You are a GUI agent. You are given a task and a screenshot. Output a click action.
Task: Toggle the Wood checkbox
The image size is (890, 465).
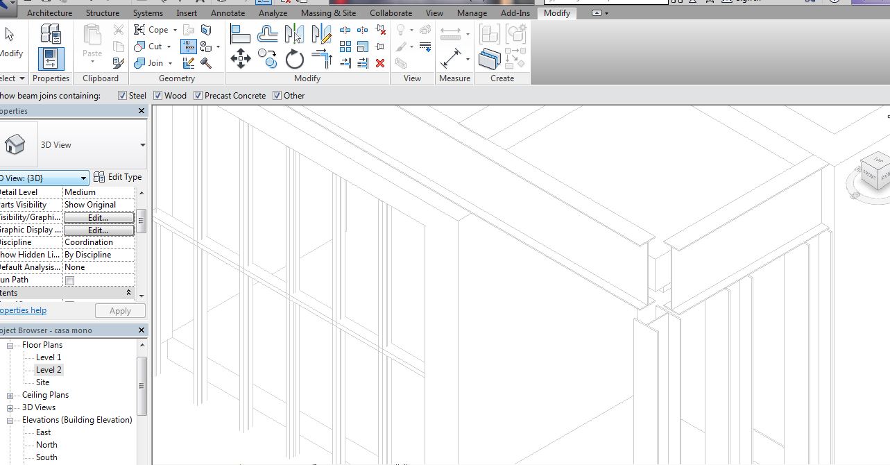(x=157, y=96)
